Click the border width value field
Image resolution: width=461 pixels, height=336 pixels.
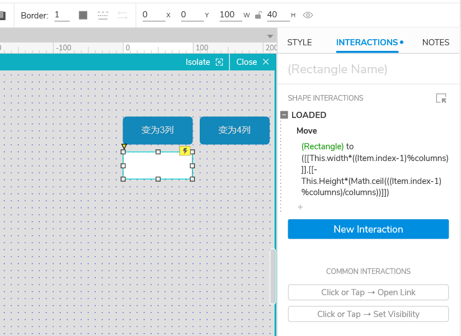pos(62,15)
